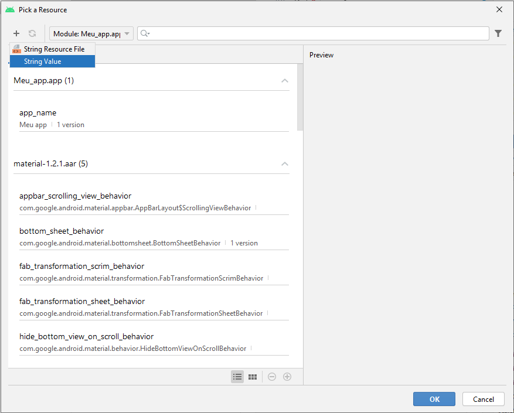Viewport: 514px width, 413px height.
Task: Click the zoom in plus icon
Action: point(287,377)
